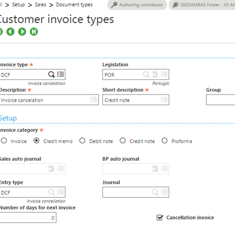Click Authoring contributor button
235x231 pixels.
pos(137,5)
